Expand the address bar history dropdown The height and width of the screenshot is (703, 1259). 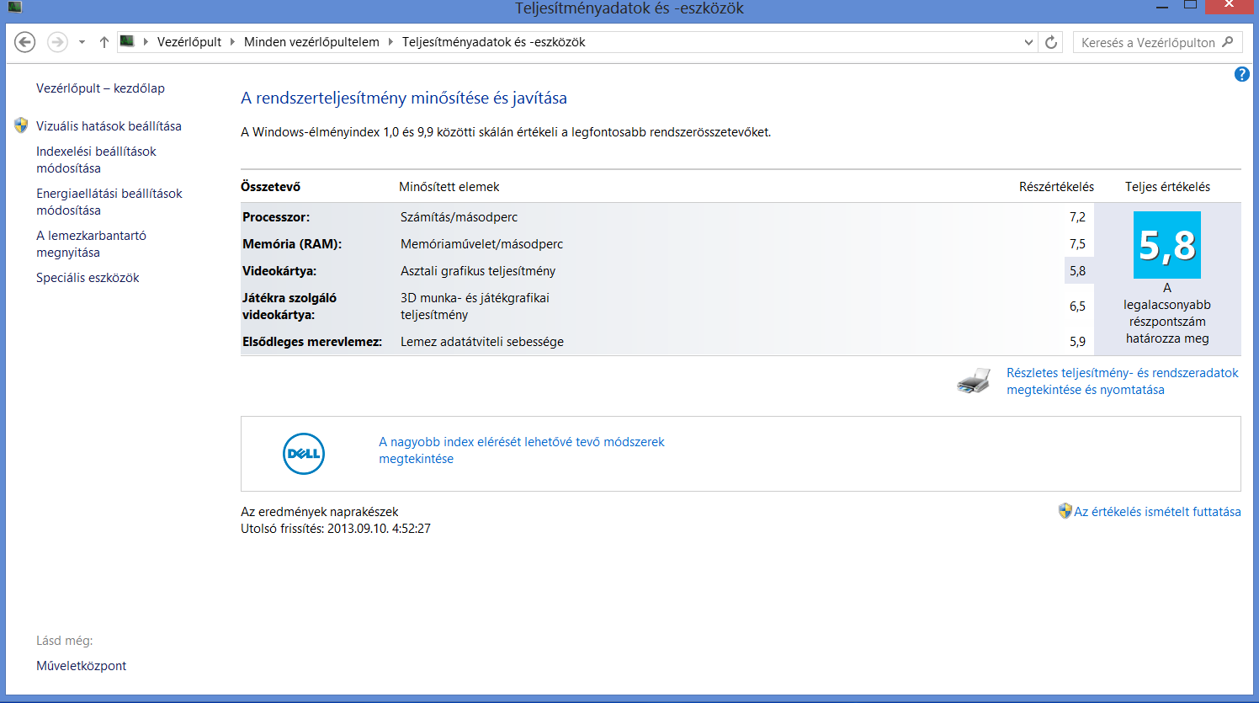pyautogui.click(x=1028, y=42)
